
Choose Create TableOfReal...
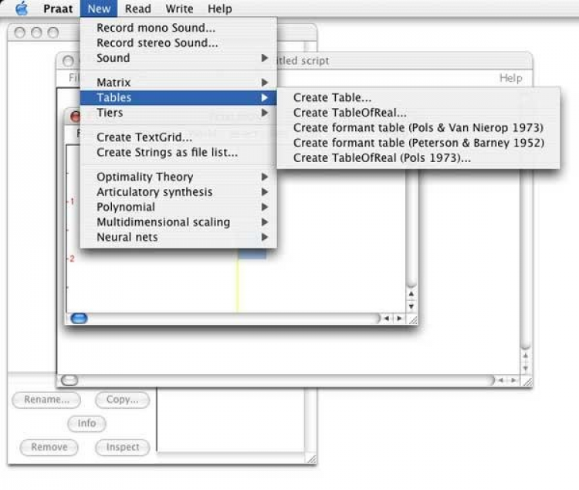(418, 113)
